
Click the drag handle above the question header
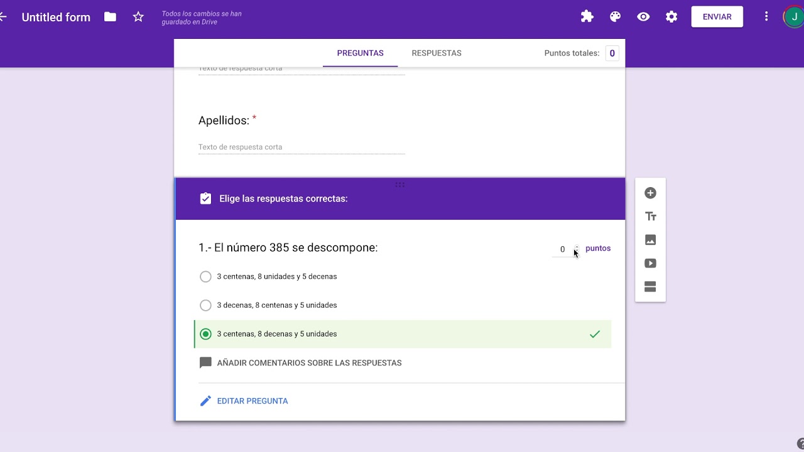click(x=400, y=185)
